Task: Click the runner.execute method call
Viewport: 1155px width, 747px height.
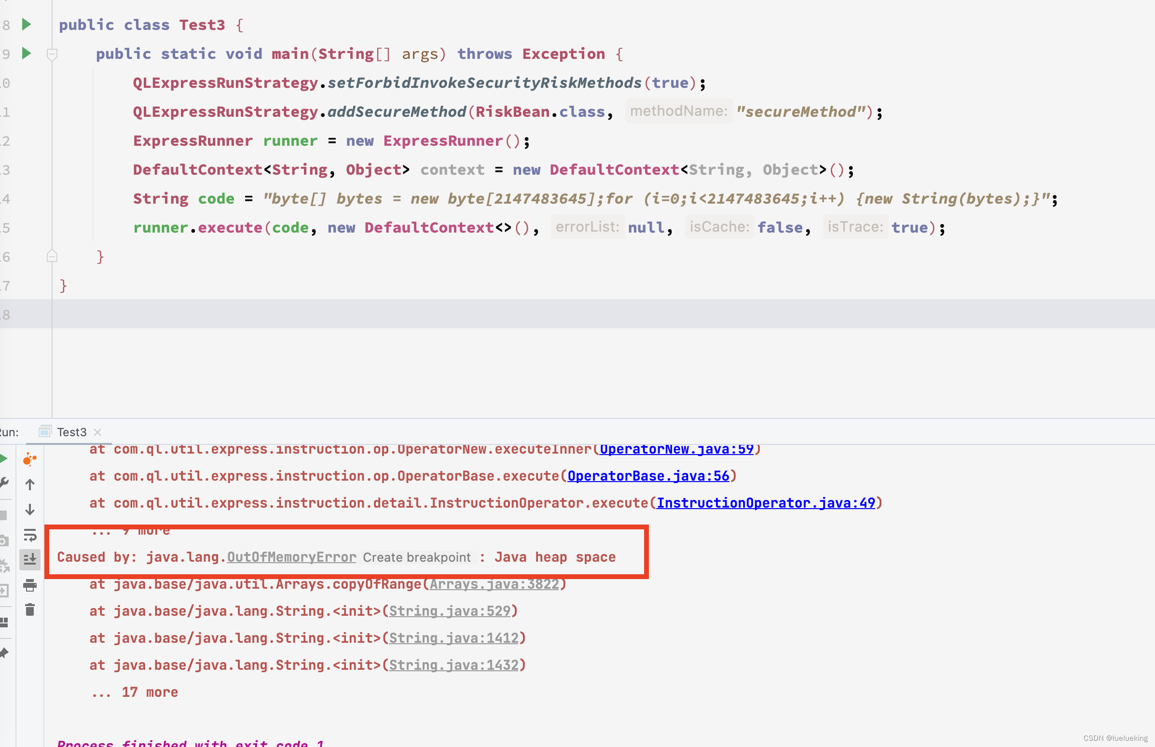Action: (197, 227)
